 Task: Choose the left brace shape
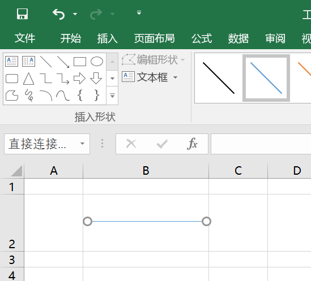[x=80, y=95]
